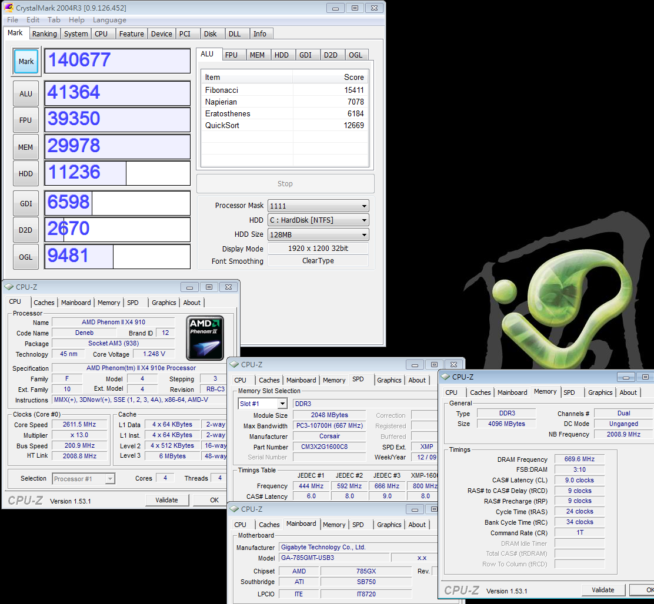Click the GDI score progress bar
This screenshot has height=604, width=654.
tap(117, 203)
